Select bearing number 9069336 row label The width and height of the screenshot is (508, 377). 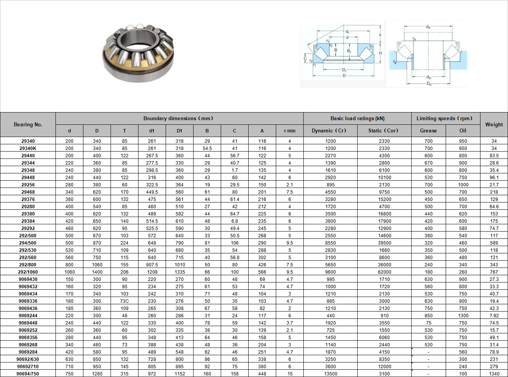point(28,301)
